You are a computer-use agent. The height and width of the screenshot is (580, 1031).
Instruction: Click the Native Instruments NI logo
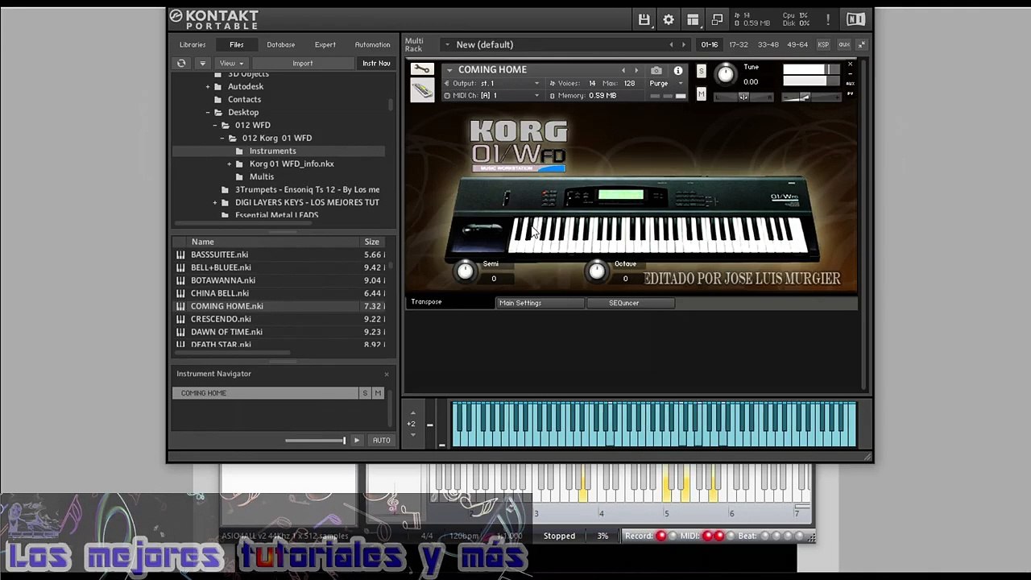tap(855, 19)
